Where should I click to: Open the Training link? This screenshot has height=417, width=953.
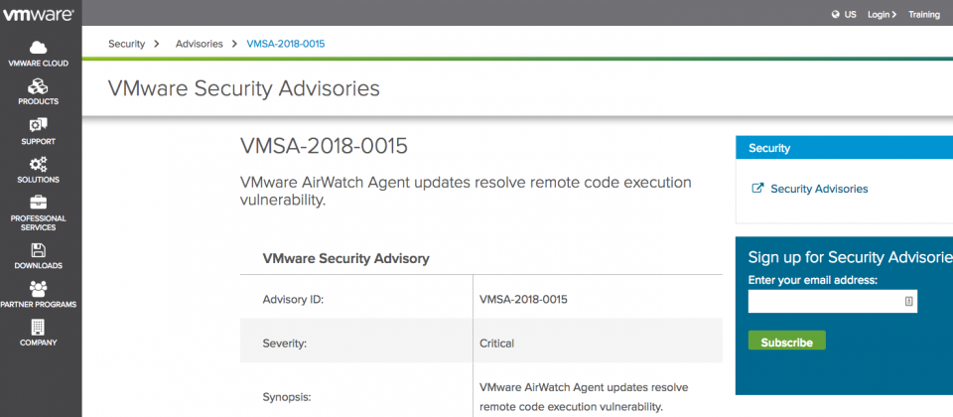point(924,15)
